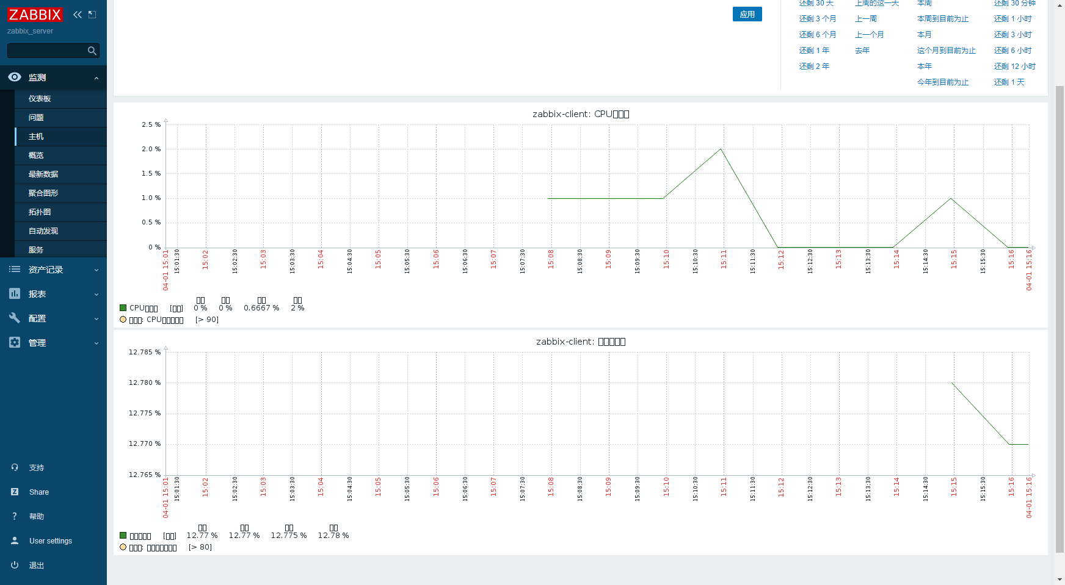
Task: Collapse the sidebar with the double-arrow icon
Action: click(77, 15)
